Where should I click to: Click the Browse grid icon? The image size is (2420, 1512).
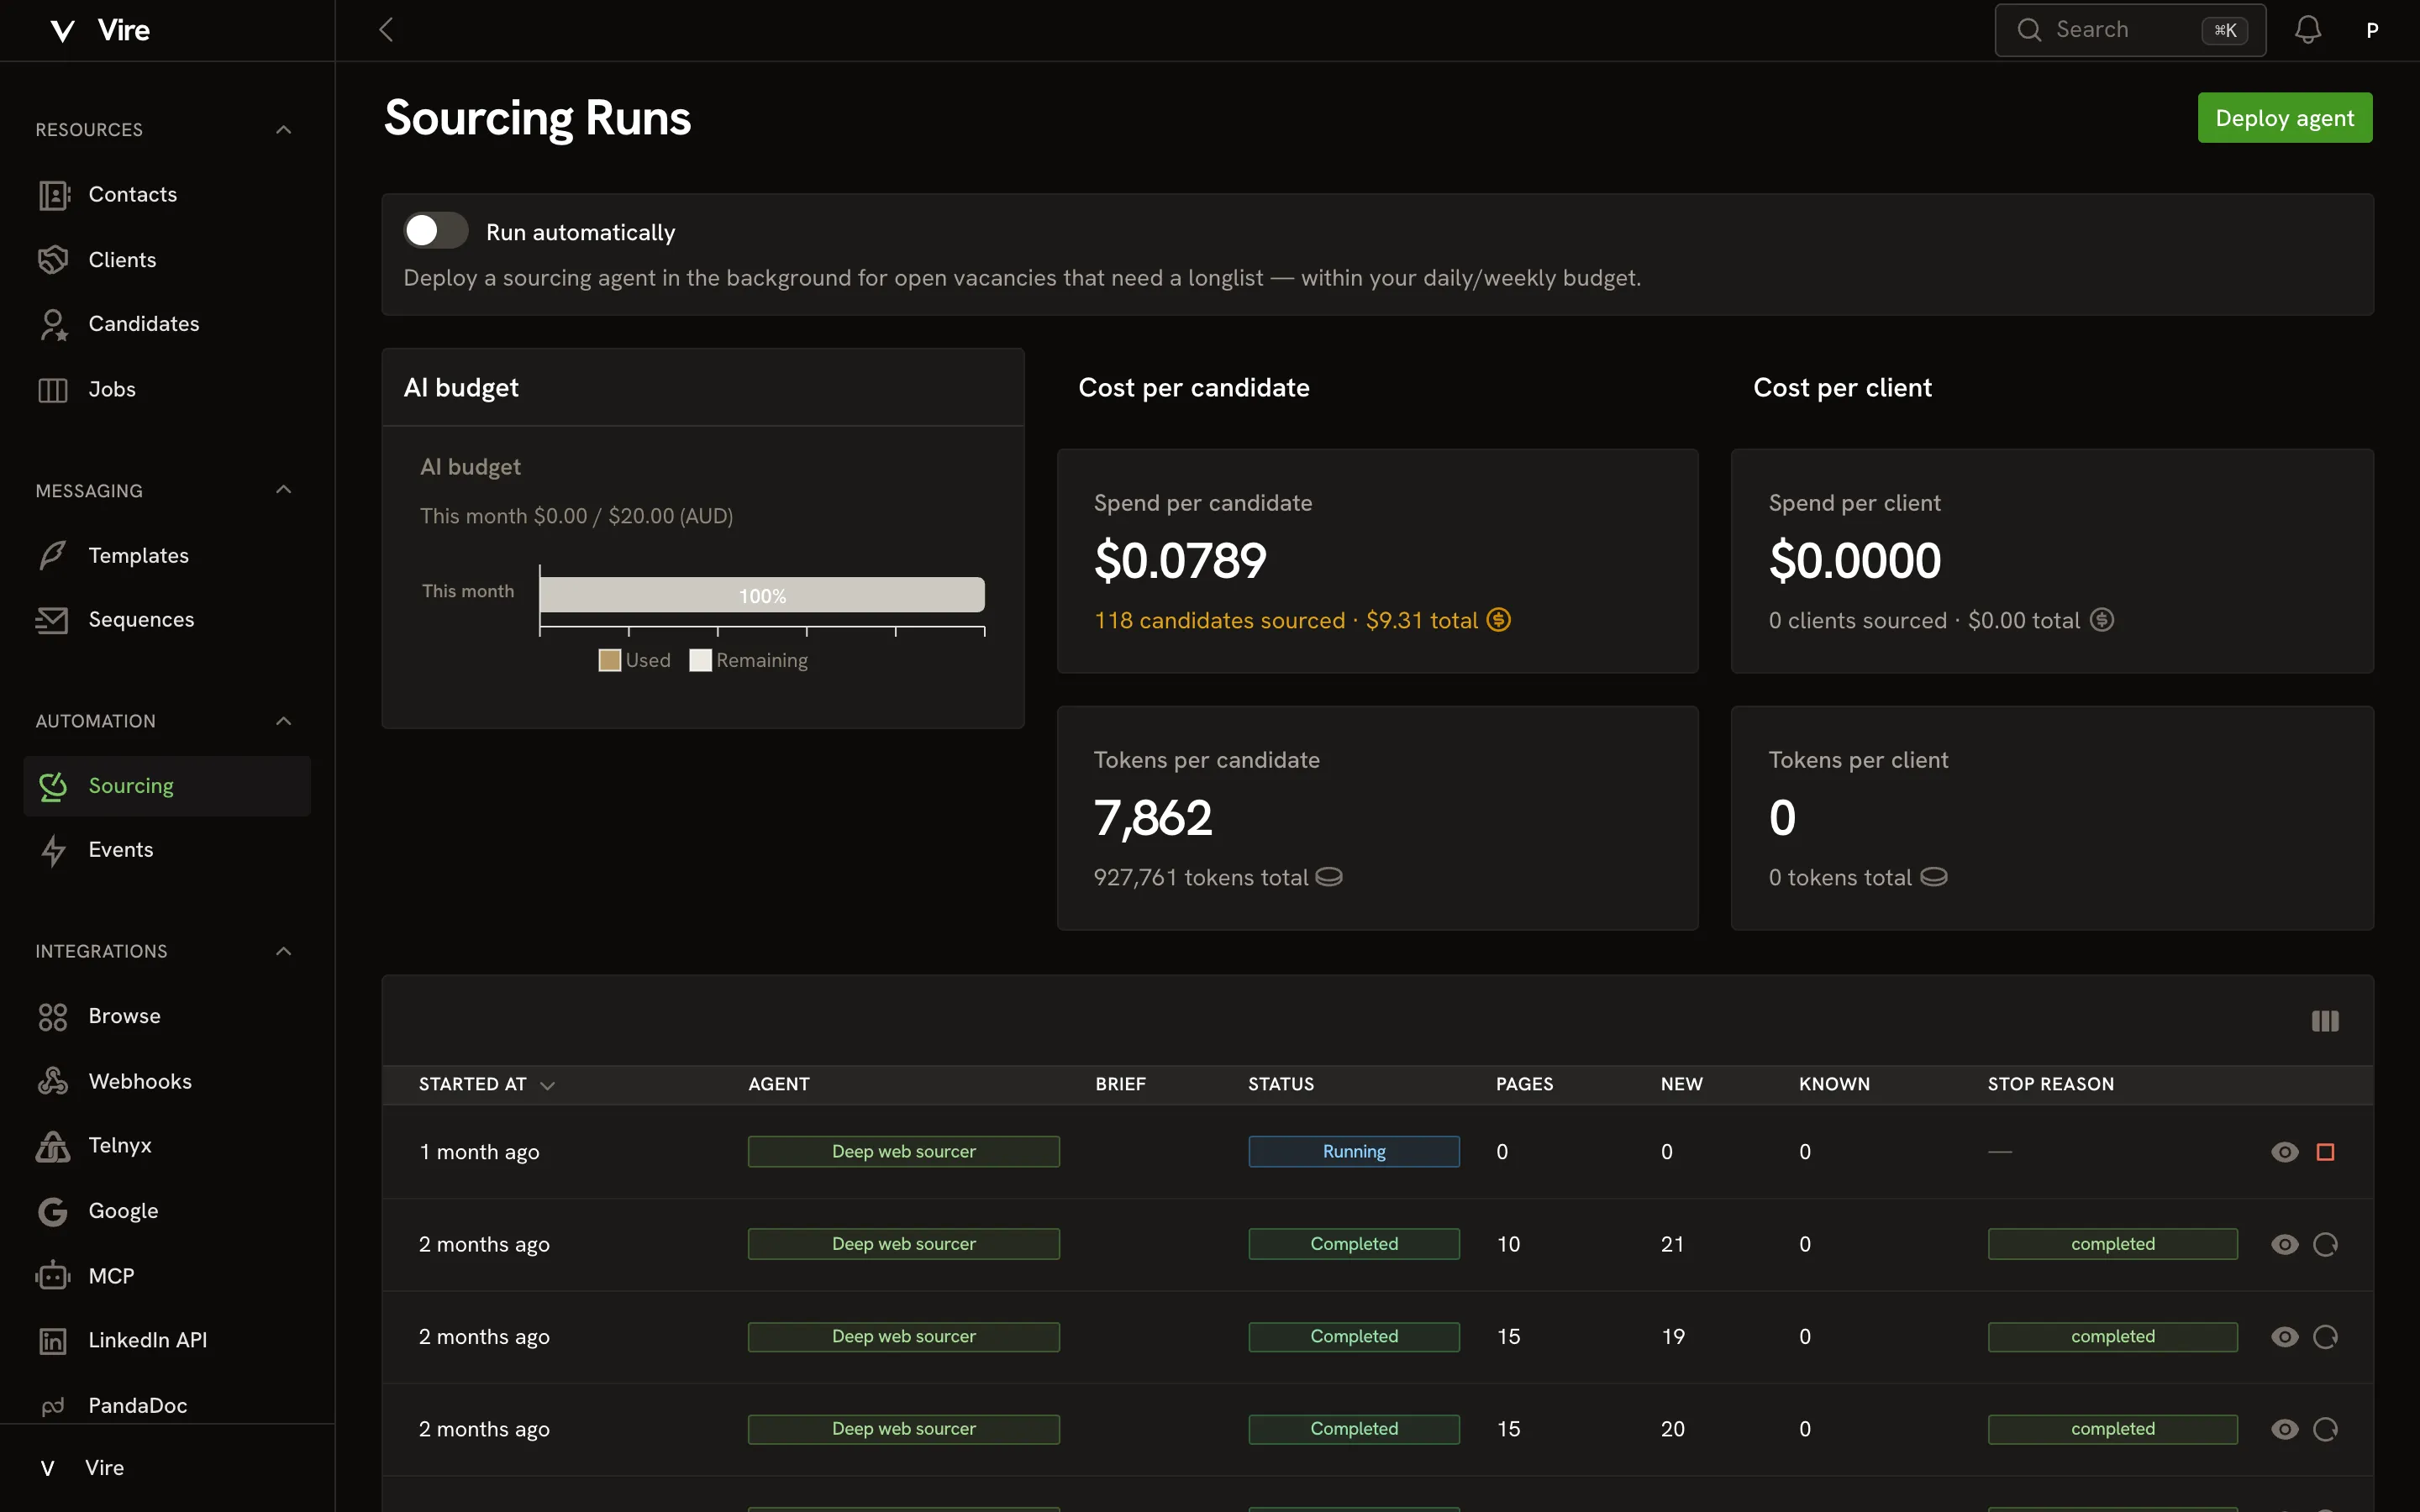[x=53, y=1017]
